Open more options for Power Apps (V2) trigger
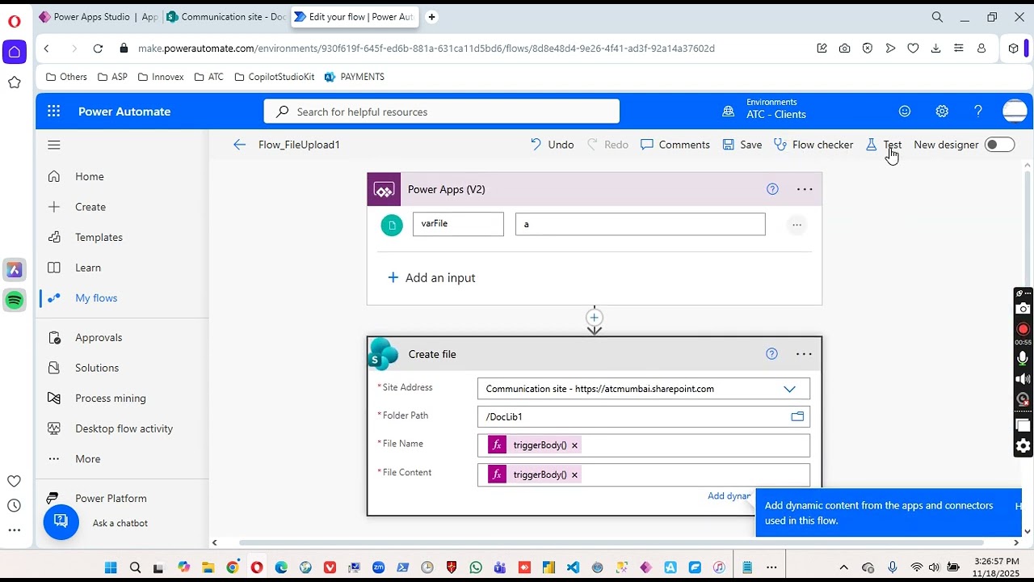The image size is (1034, 582). (x=805, y=189)
